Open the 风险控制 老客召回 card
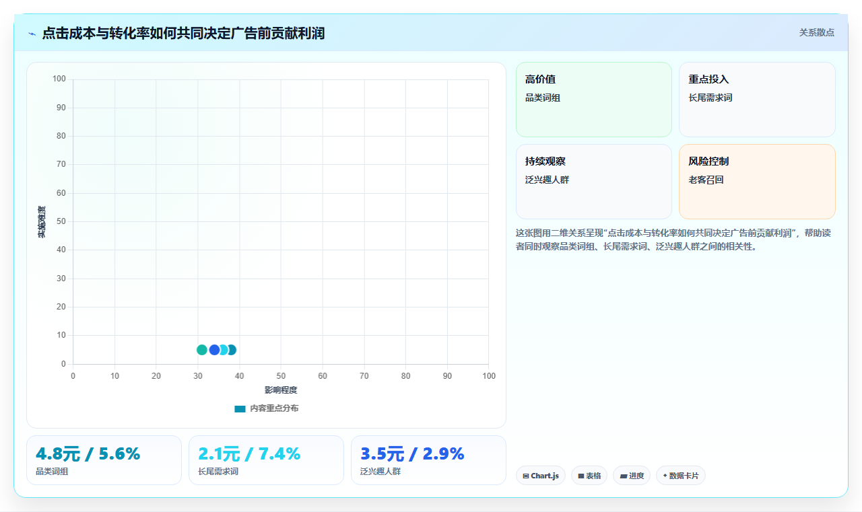The height and width of the screenshot is (512, 862). click(757, 182)
